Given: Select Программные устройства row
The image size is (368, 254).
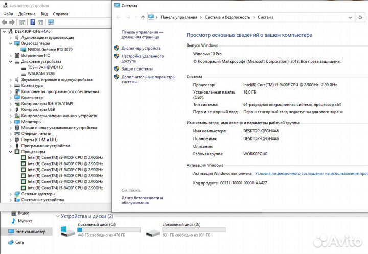Looking at the screenshot, I should (45, 146).
